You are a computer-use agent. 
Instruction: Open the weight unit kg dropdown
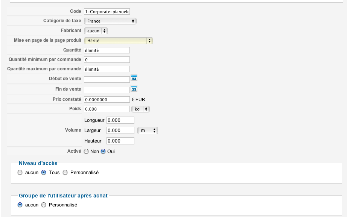coord(140,109)
